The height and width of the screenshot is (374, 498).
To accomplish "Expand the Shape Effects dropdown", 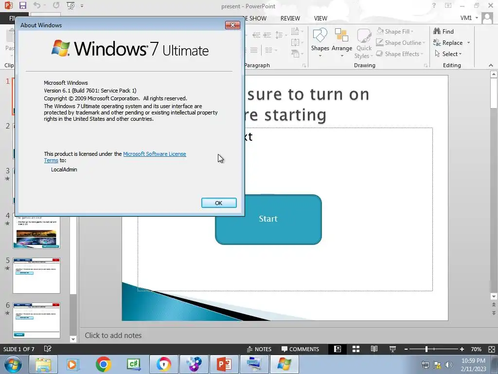I will (422, 54).
